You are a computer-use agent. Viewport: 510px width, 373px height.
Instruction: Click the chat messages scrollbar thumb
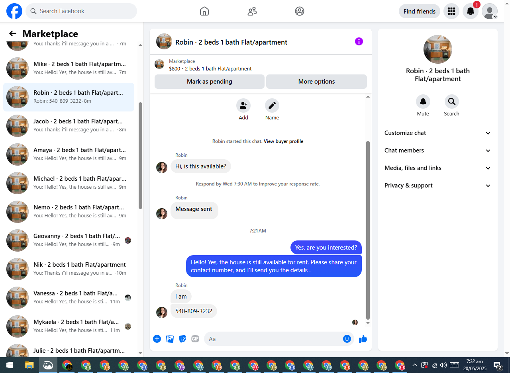tap(368, 230)
